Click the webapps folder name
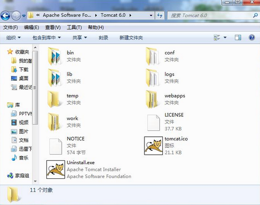Image resolution: width=260 pixels, height=205 pixels. [175, 96]
